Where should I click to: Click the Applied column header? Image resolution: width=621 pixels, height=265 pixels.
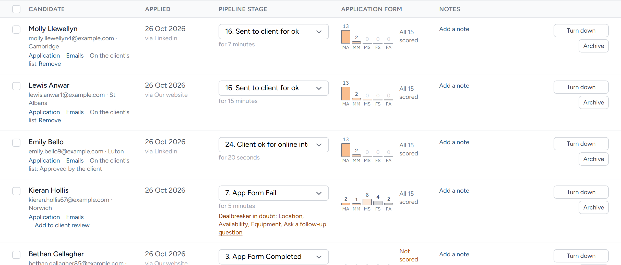tap(158, 9)
